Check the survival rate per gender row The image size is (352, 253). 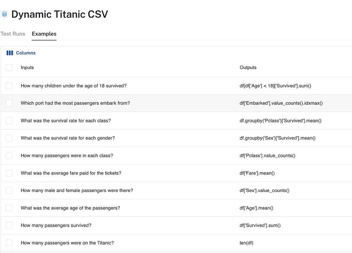(9, 138)
